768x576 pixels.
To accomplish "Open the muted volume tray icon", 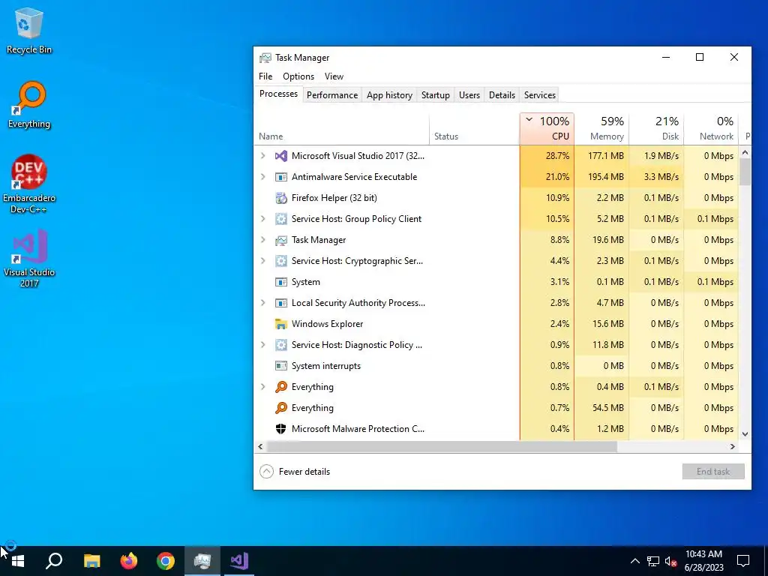I will 671,561.
